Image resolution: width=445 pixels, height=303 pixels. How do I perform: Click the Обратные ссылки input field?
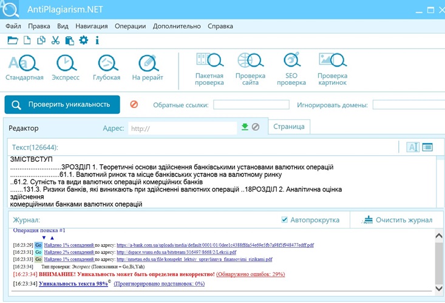click(251, 105)
